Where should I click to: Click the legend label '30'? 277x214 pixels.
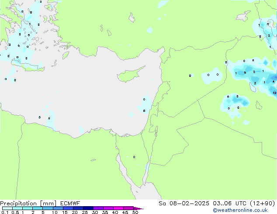(x=95, y=212)
